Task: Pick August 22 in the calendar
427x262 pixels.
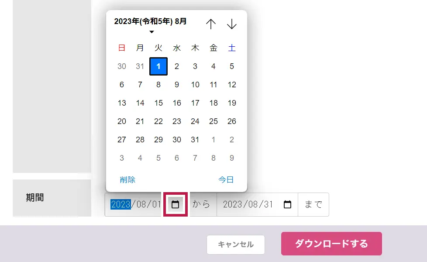Action: coord(158,121)
